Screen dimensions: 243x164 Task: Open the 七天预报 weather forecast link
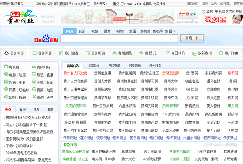[x=159, y=3]
